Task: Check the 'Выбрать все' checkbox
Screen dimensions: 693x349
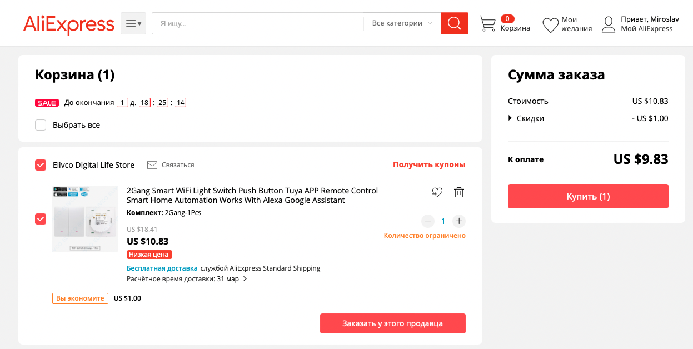Action: pos(41,125)
